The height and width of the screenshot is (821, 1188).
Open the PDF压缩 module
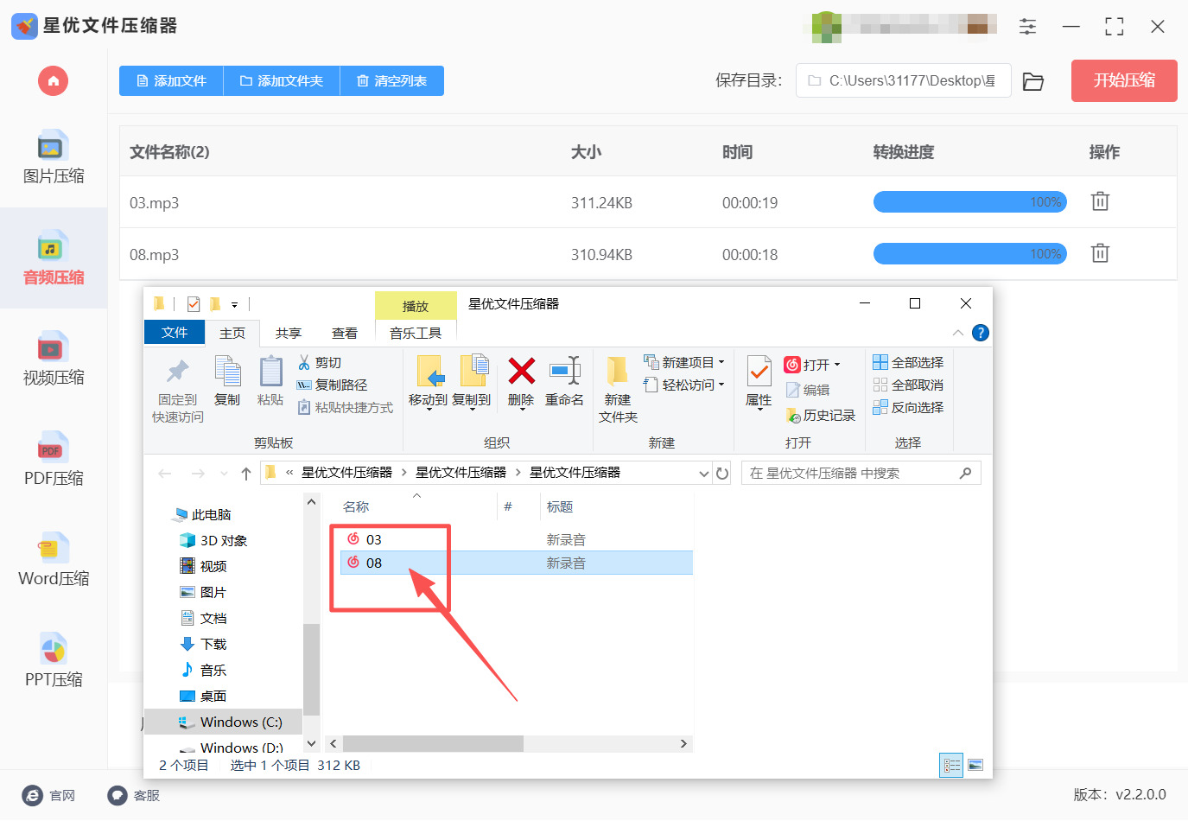pos(54,460)
